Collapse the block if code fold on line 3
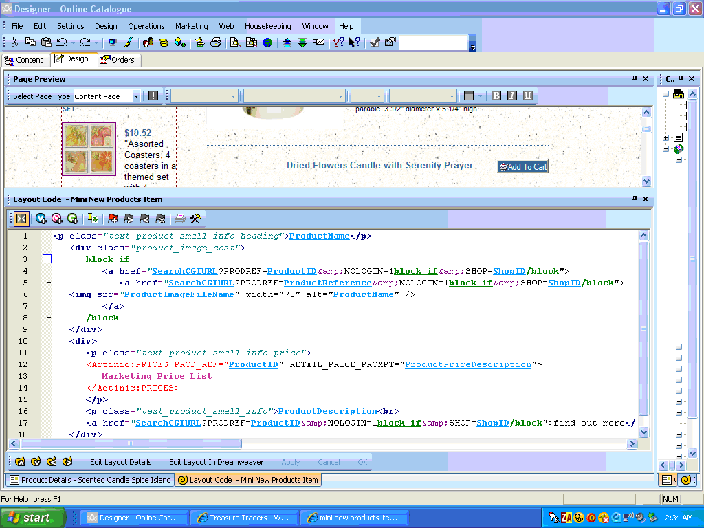This screenshot has width=704, height=528. click(x=47, y=259)
